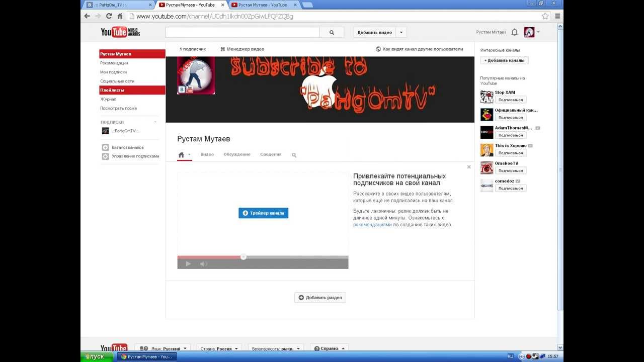The image size is (644, 362).
Task: Open the Страна: Россия dropdown
Action: (x=219, y=348)
